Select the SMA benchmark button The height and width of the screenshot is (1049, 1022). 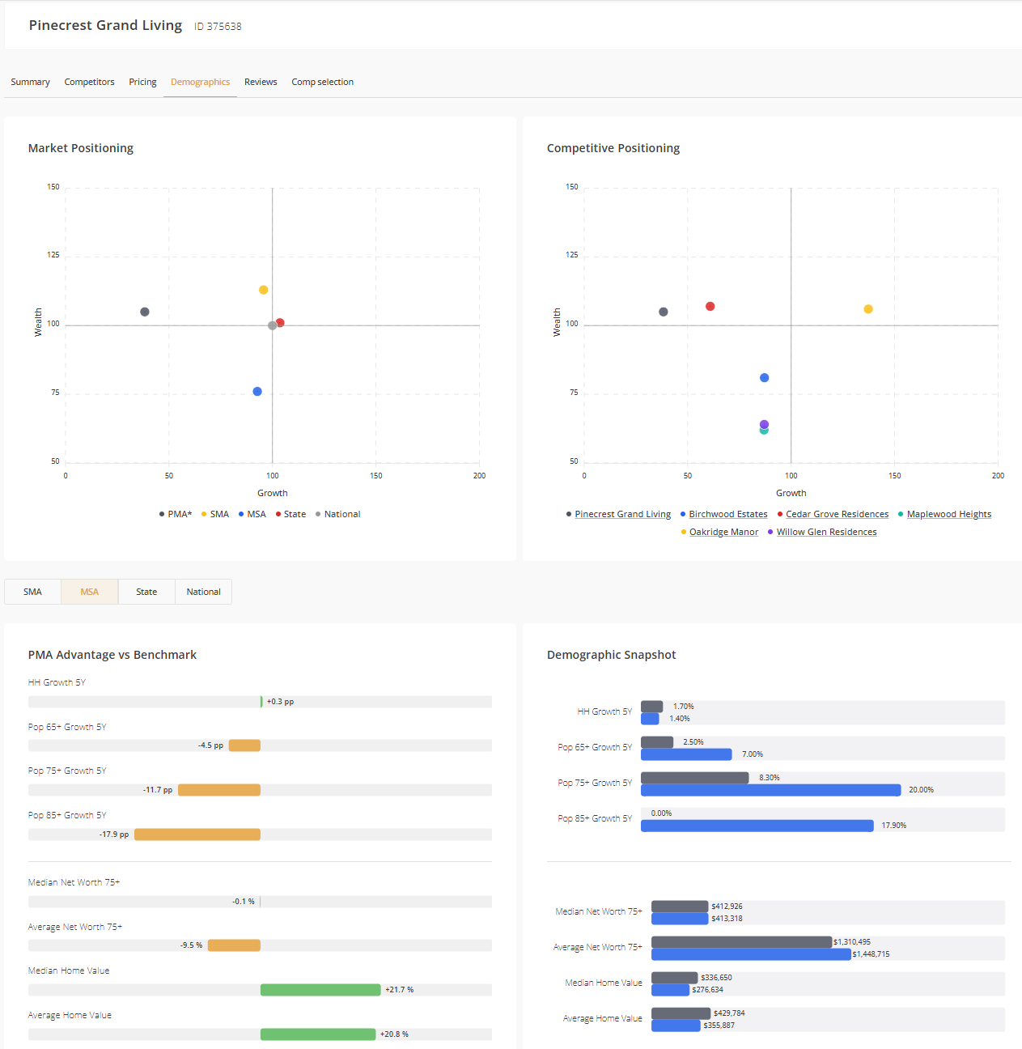(32, 592)
